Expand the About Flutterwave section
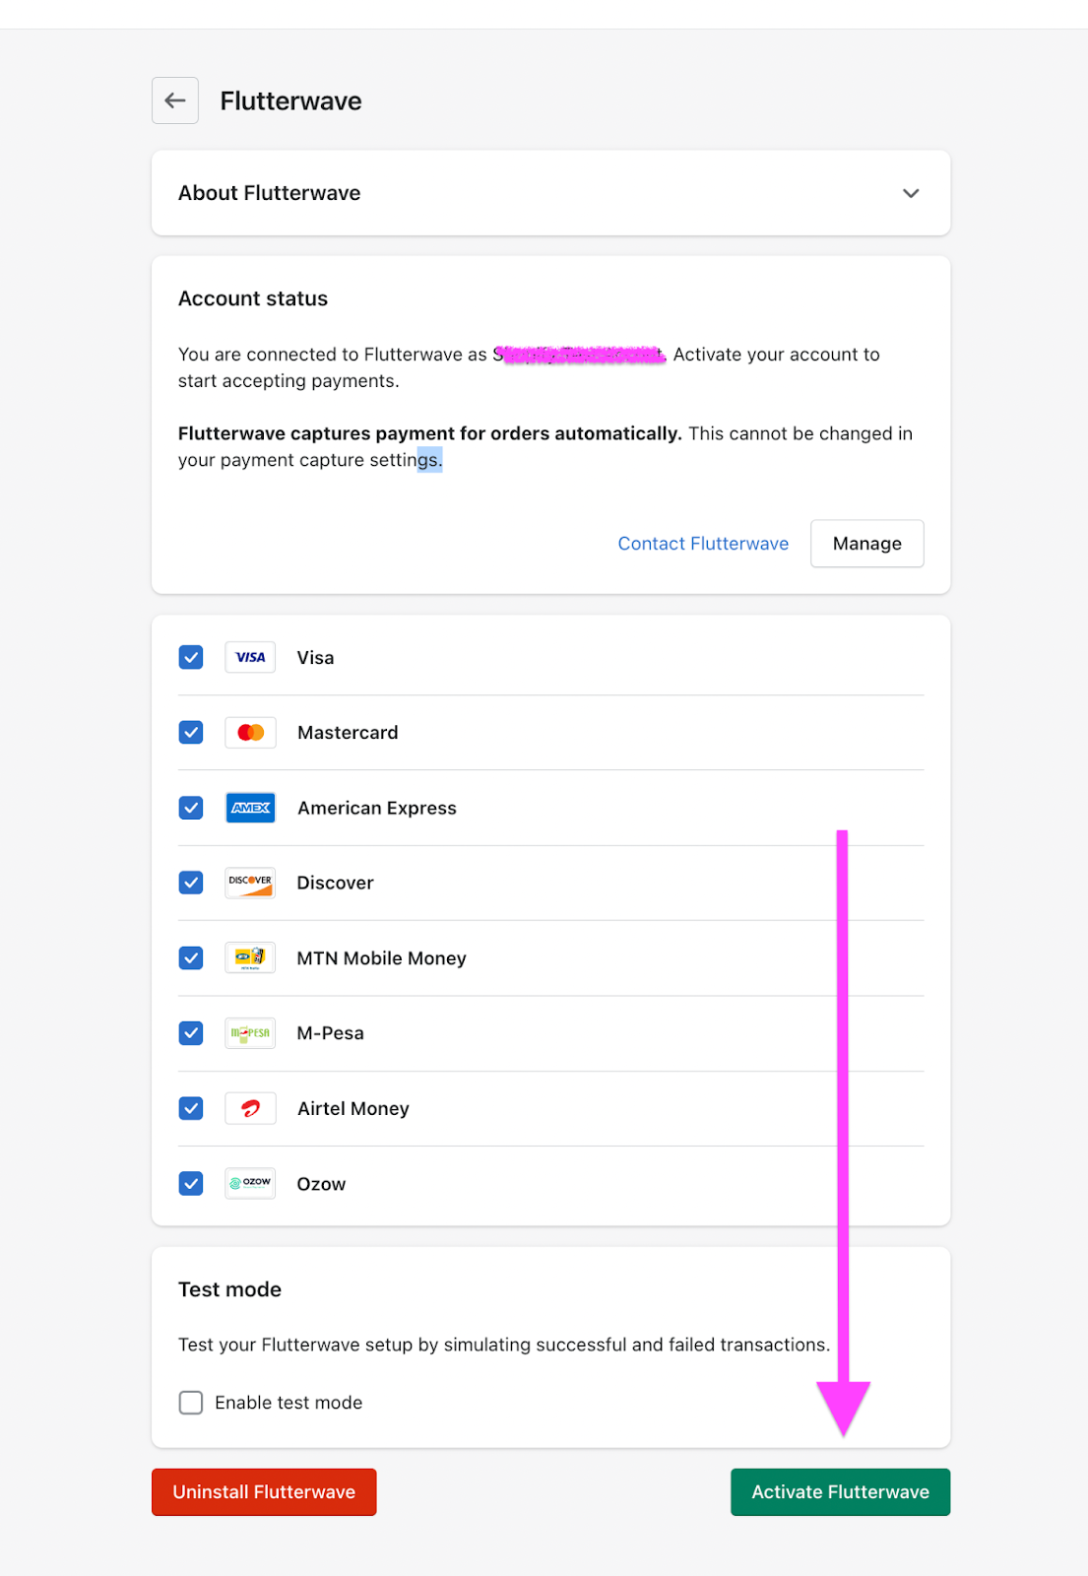Screen dimensions: 1088x1576 coord(911,193)
